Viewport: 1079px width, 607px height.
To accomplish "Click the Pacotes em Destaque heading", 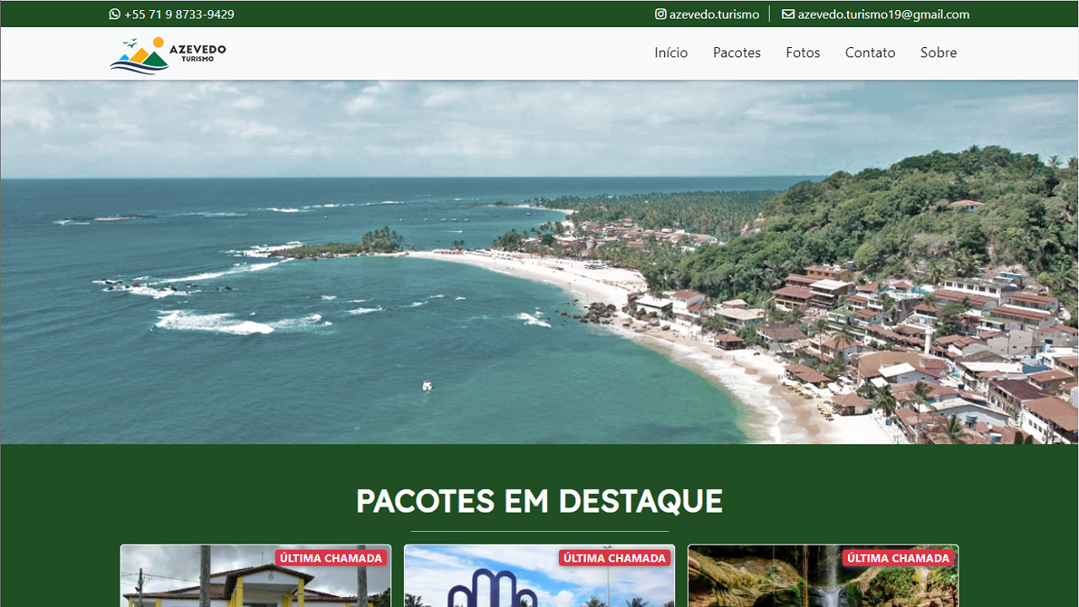I will coord(539,501).
